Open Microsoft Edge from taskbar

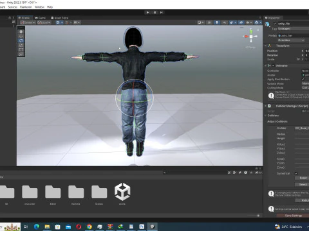37,227
